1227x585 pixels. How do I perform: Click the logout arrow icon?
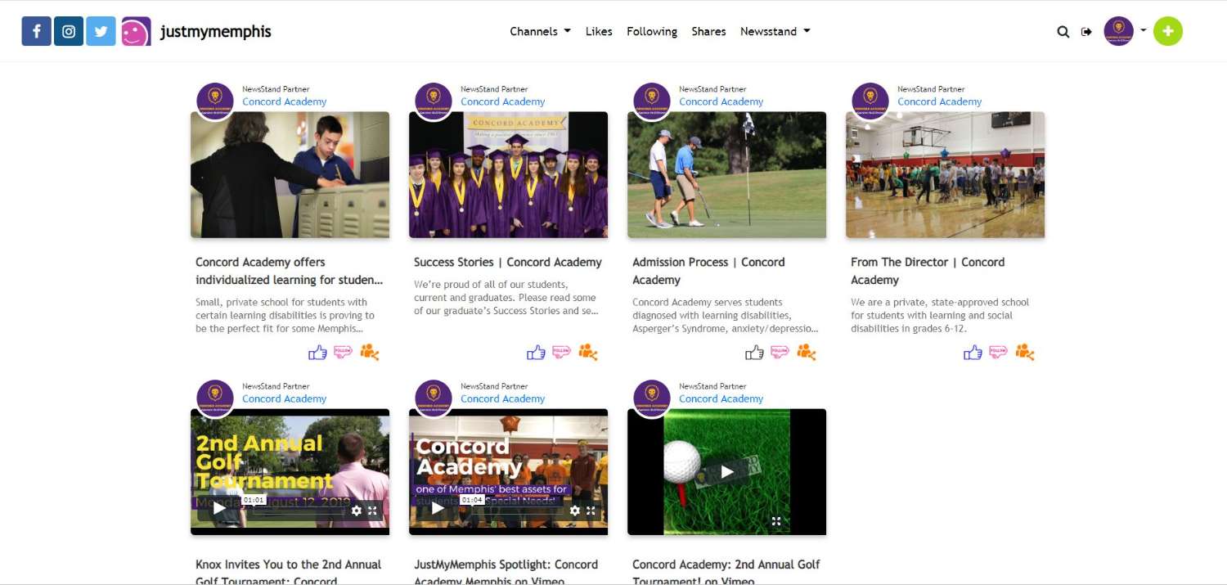1086,32
